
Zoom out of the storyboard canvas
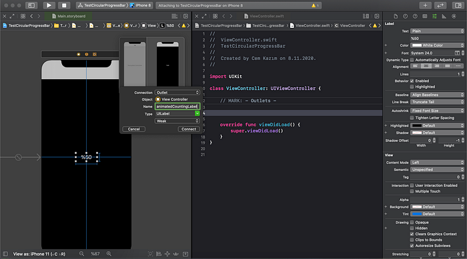(81, 254)
